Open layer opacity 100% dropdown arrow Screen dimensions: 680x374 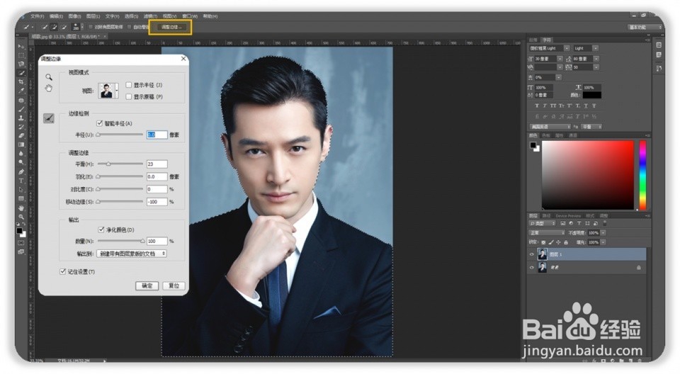603,233
